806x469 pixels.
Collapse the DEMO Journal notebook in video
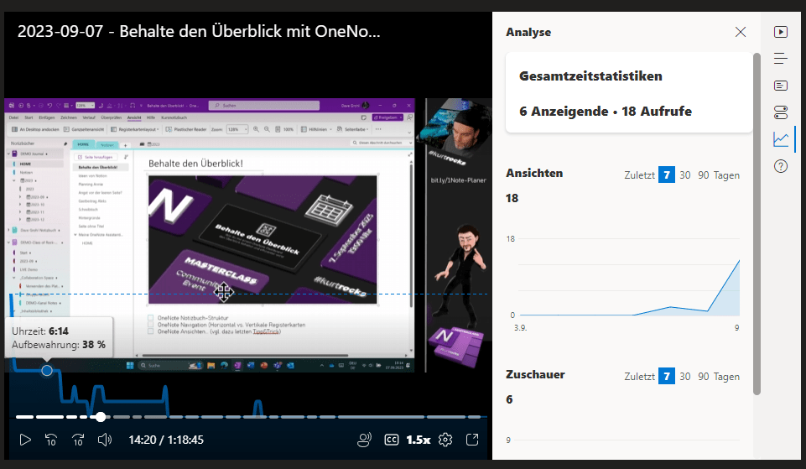click(x=8, y=154)
